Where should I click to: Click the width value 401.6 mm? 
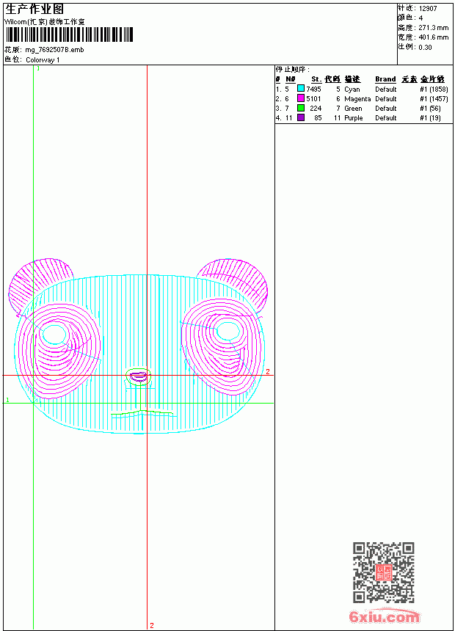tap(433, 37)
